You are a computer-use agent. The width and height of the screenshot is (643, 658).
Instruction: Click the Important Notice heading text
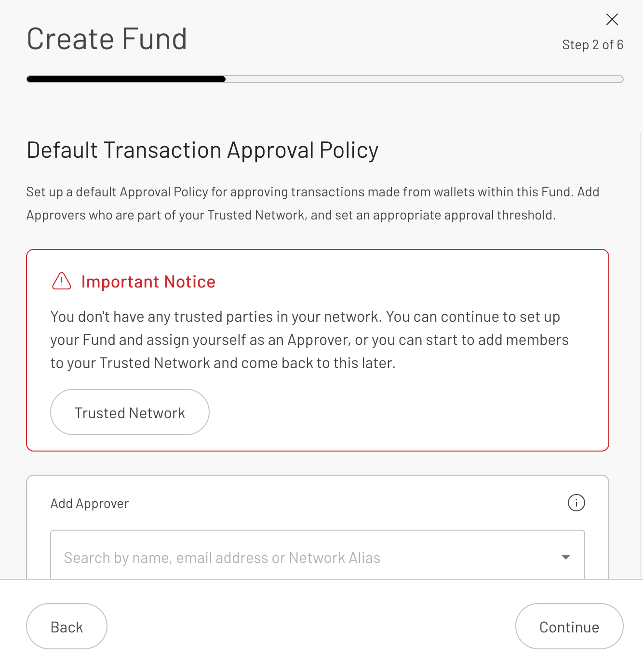pyautogui.click(x=148, y=282)
